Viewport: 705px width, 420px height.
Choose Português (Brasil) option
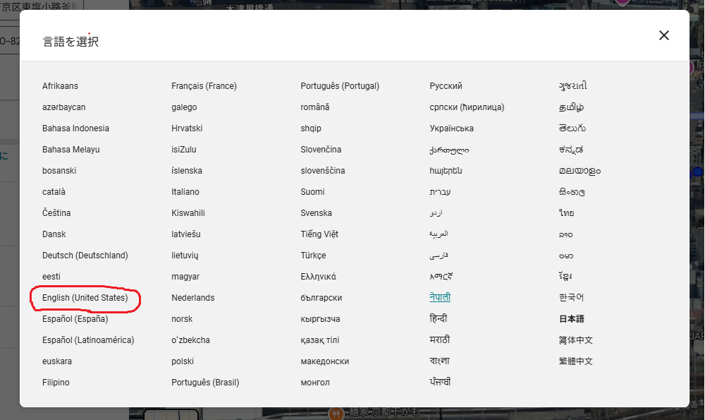[205, 382]
